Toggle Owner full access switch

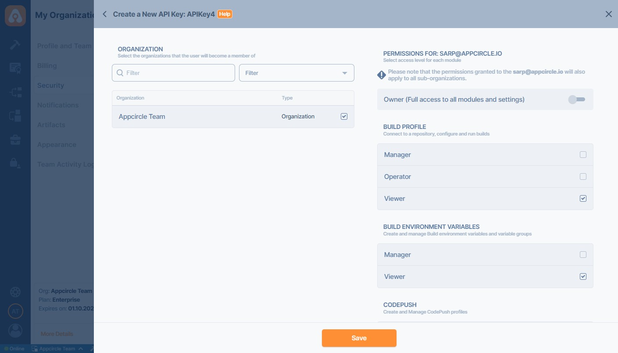pyautogui.click(x=576, y=100)
